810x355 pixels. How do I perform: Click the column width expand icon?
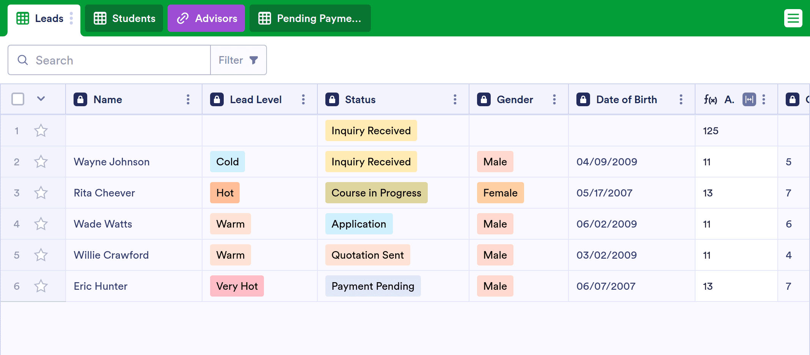[x=749, y=99]
